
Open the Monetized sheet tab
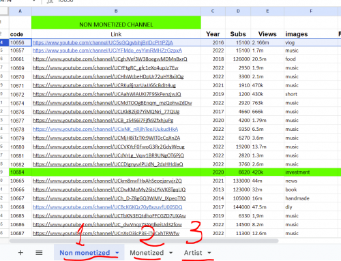[x=147, y=253]
